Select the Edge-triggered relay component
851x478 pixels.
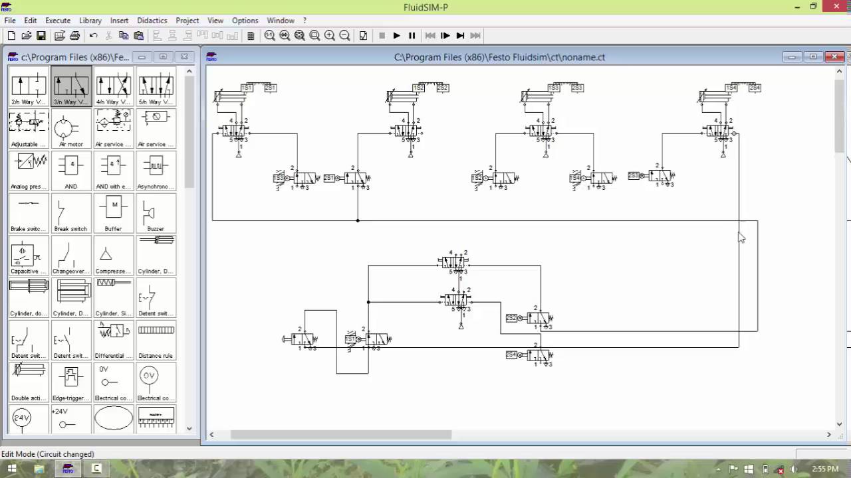click(x=71, y=383)
